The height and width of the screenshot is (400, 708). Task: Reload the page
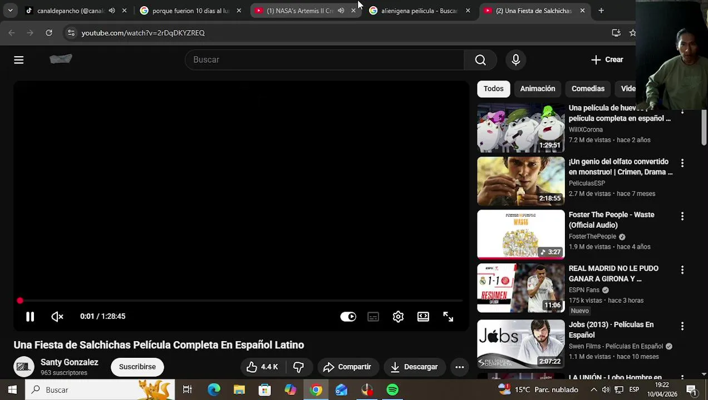tap(49, 33)
